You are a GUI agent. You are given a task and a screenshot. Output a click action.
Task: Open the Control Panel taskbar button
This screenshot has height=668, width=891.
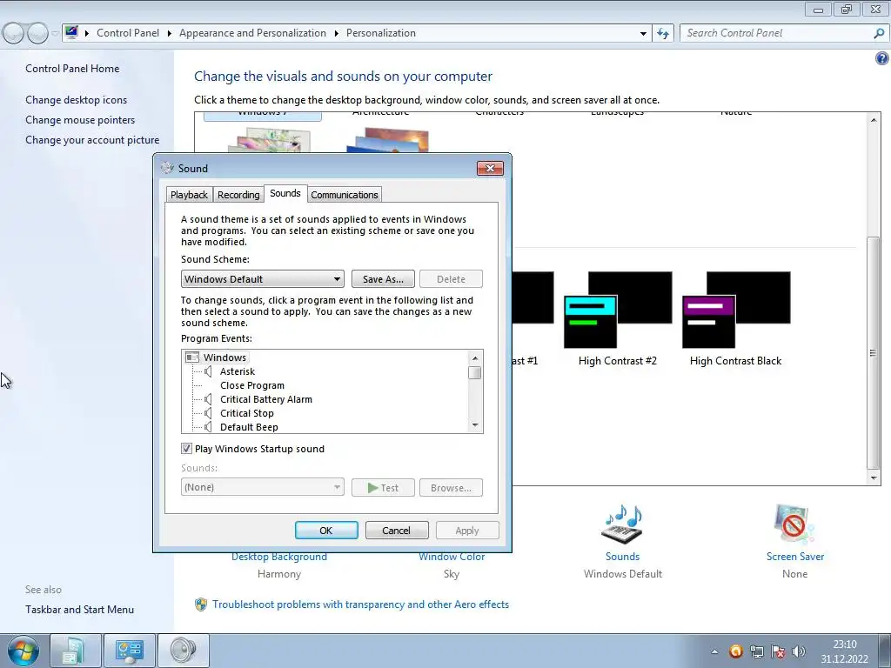tap(130, 651)
